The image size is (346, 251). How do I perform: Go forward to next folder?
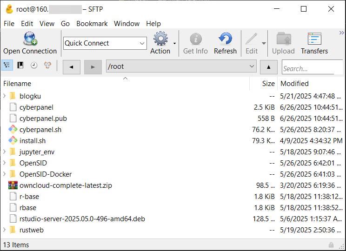point(93,67)
